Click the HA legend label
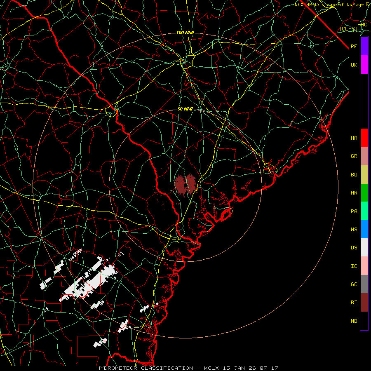This screenshot has width=371, height=371. coord(354,138)
